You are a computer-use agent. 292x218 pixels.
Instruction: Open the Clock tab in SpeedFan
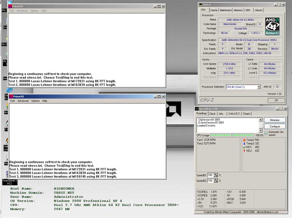tap(212, 114)
